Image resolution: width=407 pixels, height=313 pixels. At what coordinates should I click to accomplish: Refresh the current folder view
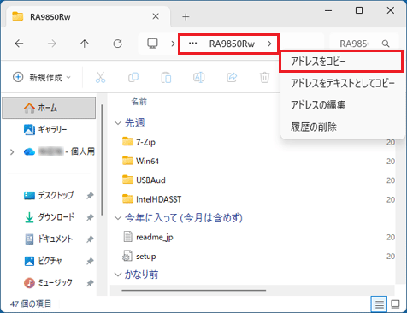117,44
